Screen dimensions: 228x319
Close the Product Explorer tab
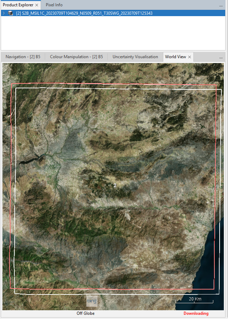click(37, 5)
